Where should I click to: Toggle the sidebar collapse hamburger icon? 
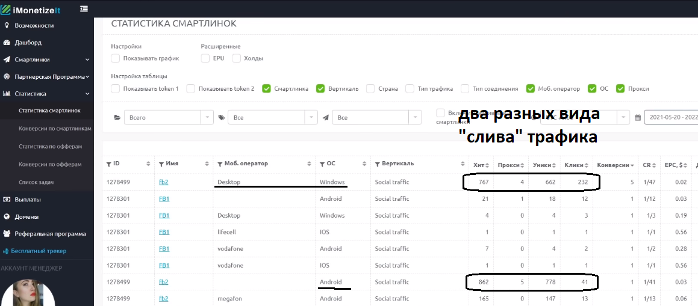pyautogui.click(x=84, y=8)
